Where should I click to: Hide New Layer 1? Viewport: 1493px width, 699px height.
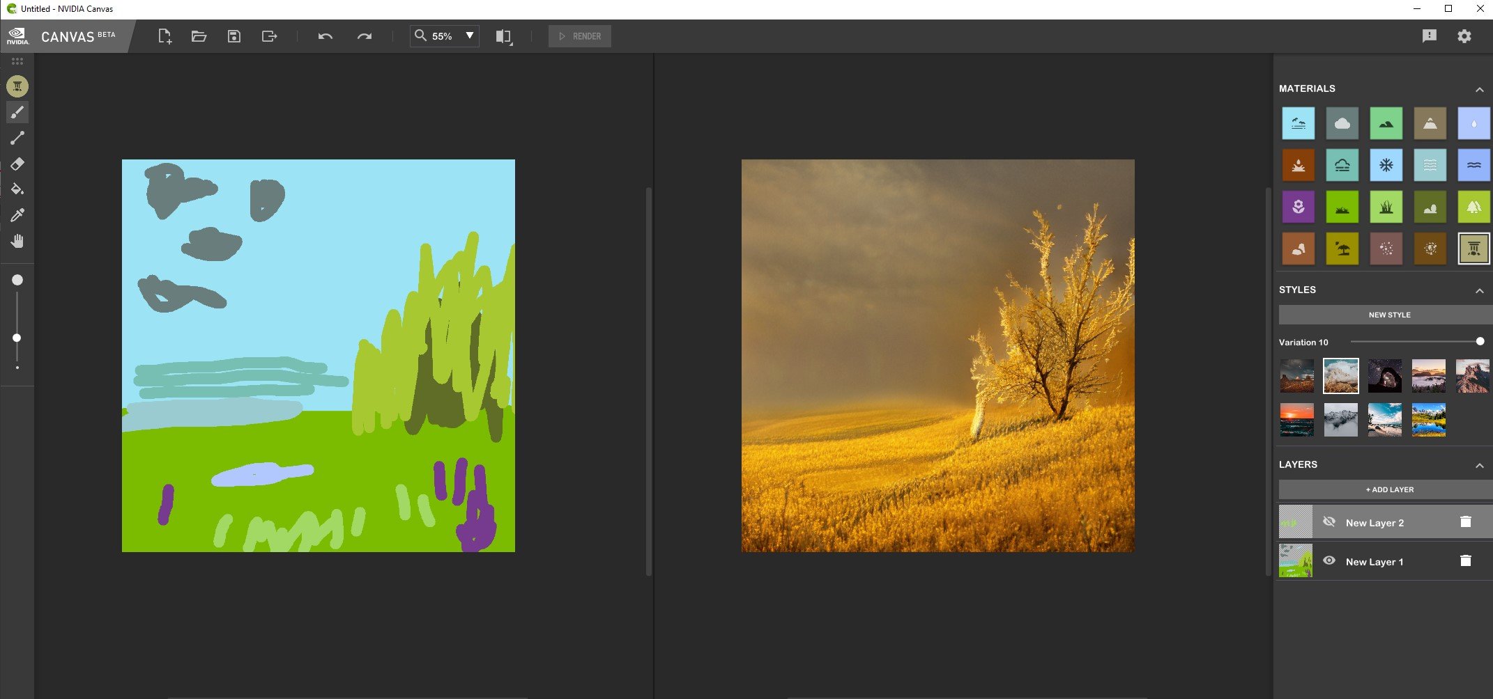pyautogui.click(x=1329, y=560)
